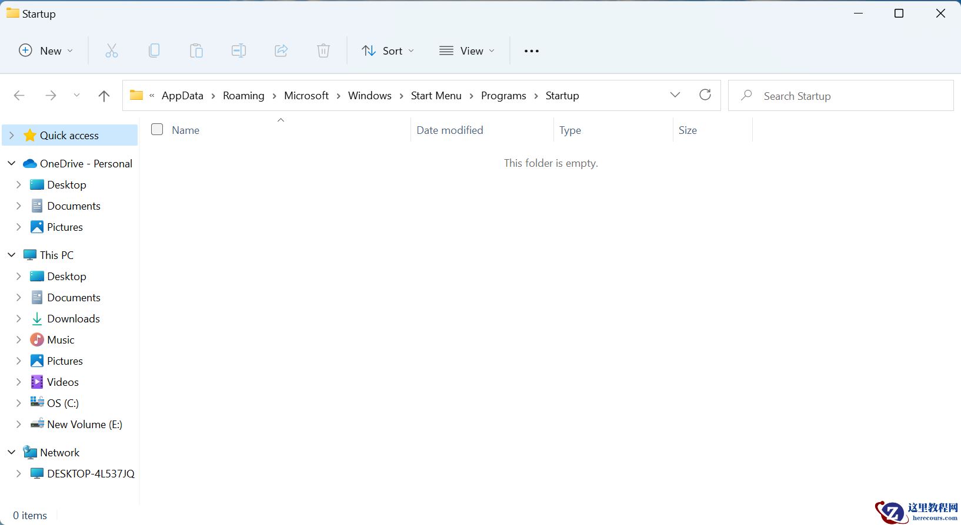Open the View dropdown menu

[x=467, y=51]
